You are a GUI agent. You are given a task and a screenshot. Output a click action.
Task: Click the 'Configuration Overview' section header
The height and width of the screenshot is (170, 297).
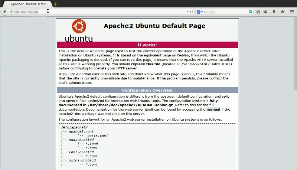[x=147, y=90]
